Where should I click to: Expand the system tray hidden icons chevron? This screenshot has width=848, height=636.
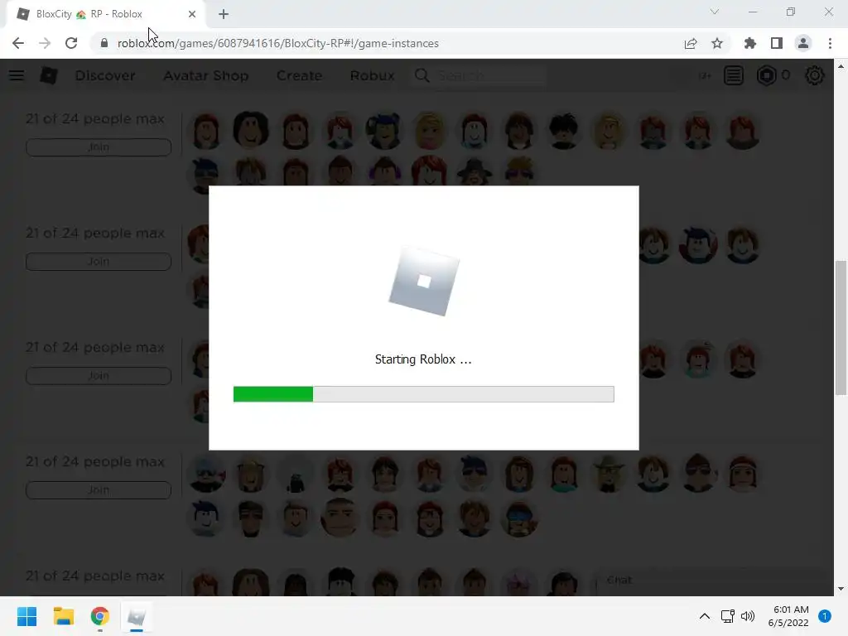[704, 616]
